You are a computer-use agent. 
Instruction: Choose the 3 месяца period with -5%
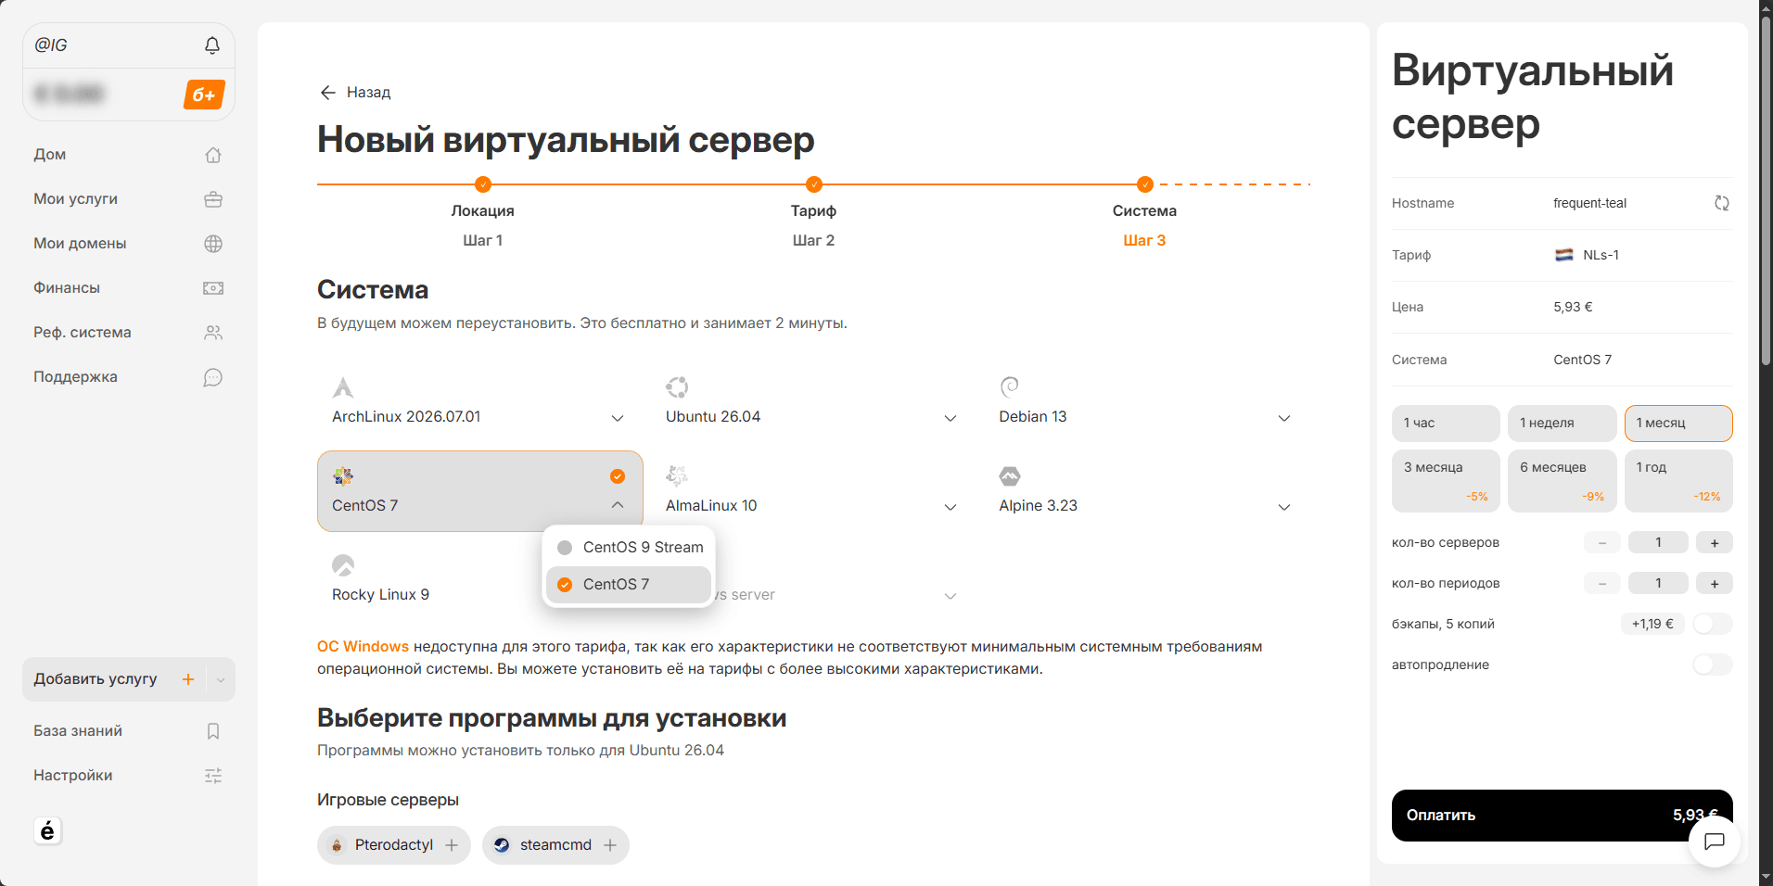point(1446,481)
